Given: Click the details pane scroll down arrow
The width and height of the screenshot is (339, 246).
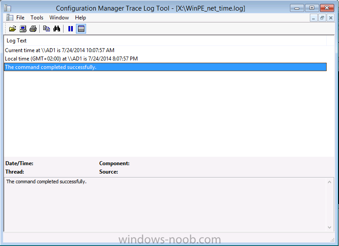Looking at the screenshot, I should [x=329, y=227].
